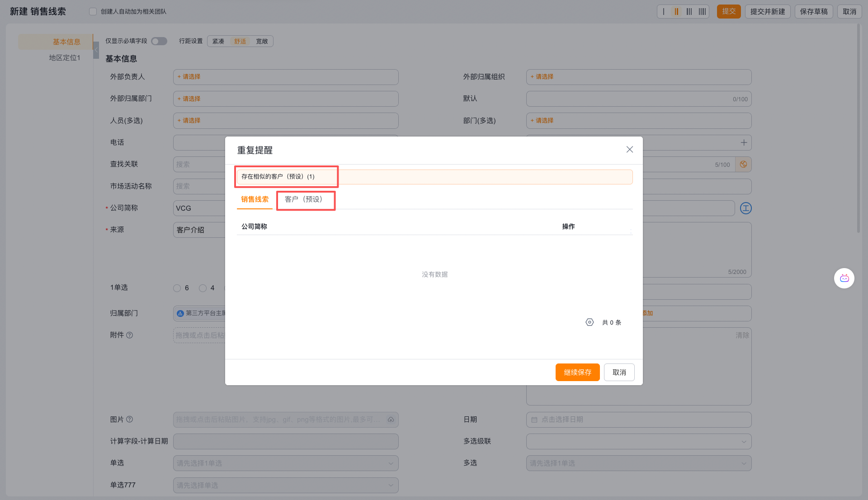Select single-column layout icon
Image resolution: width=868 pixels, height=500 pixels.
(664, 12)
